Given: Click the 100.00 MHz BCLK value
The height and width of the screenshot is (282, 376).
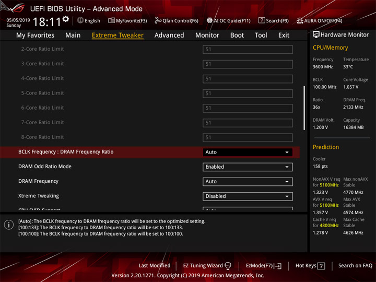Looking at the screenshot, I should point(324,87).
